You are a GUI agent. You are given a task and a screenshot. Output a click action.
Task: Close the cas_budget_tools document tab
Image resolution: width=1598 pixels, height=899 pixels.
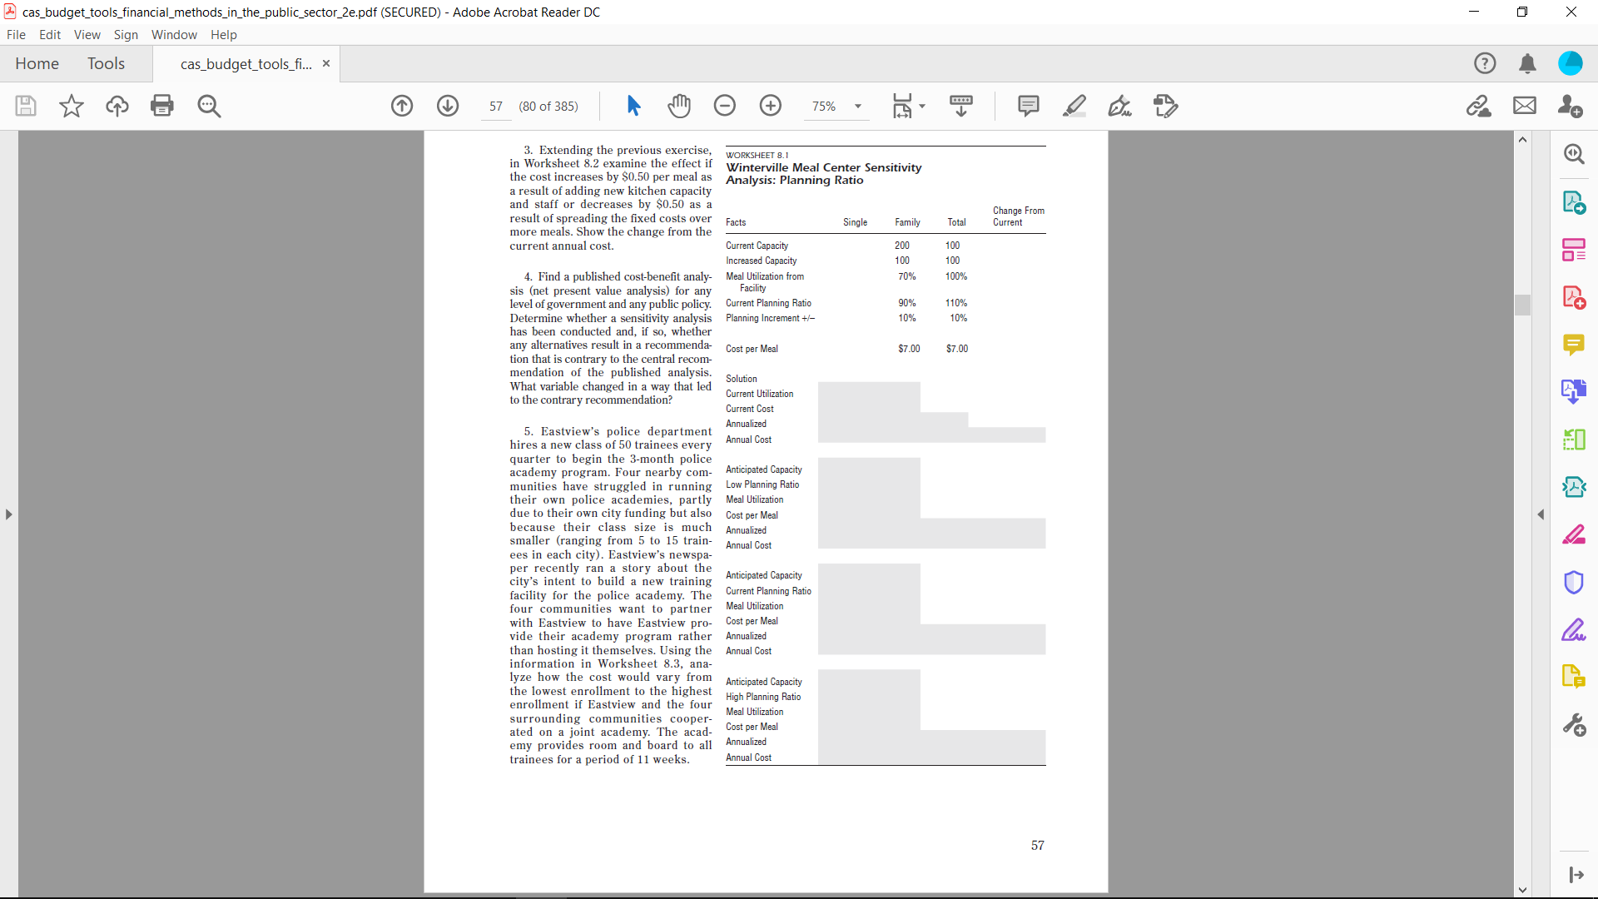[326, 63]
